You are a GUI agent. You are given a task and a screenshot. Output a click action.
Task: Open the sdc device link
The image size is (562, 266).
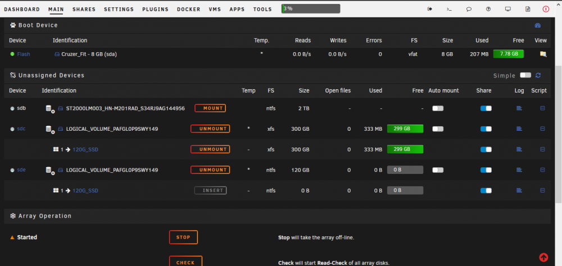point(21,129)
